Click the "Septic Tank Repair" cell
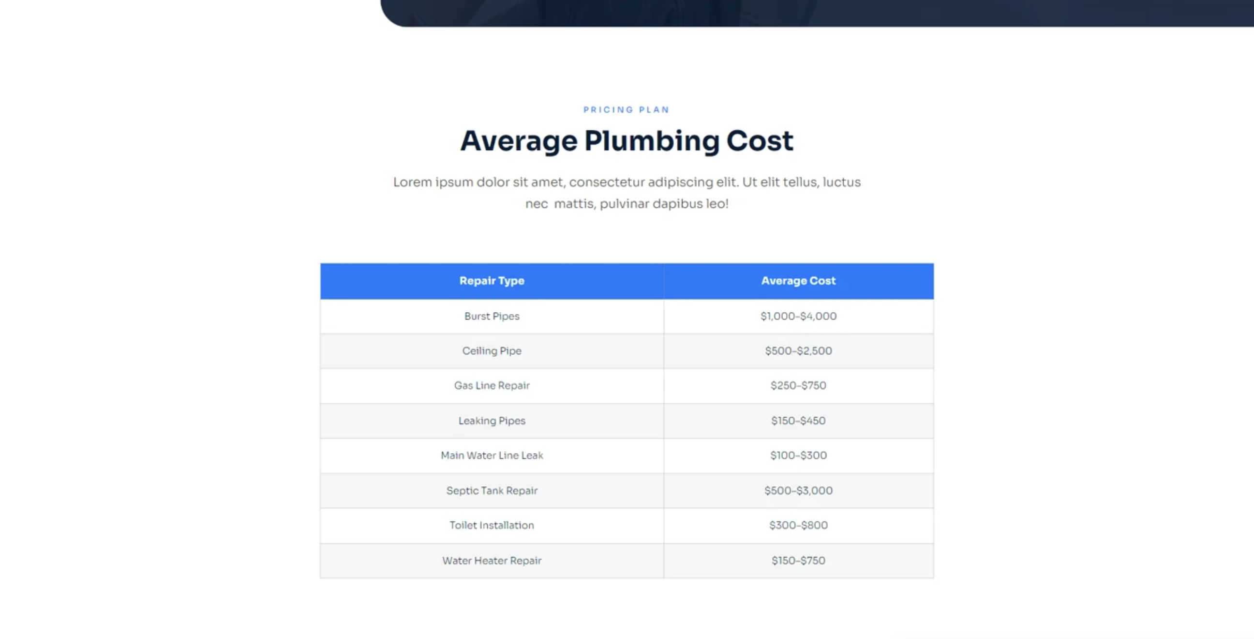 click(x=492, y=490)
